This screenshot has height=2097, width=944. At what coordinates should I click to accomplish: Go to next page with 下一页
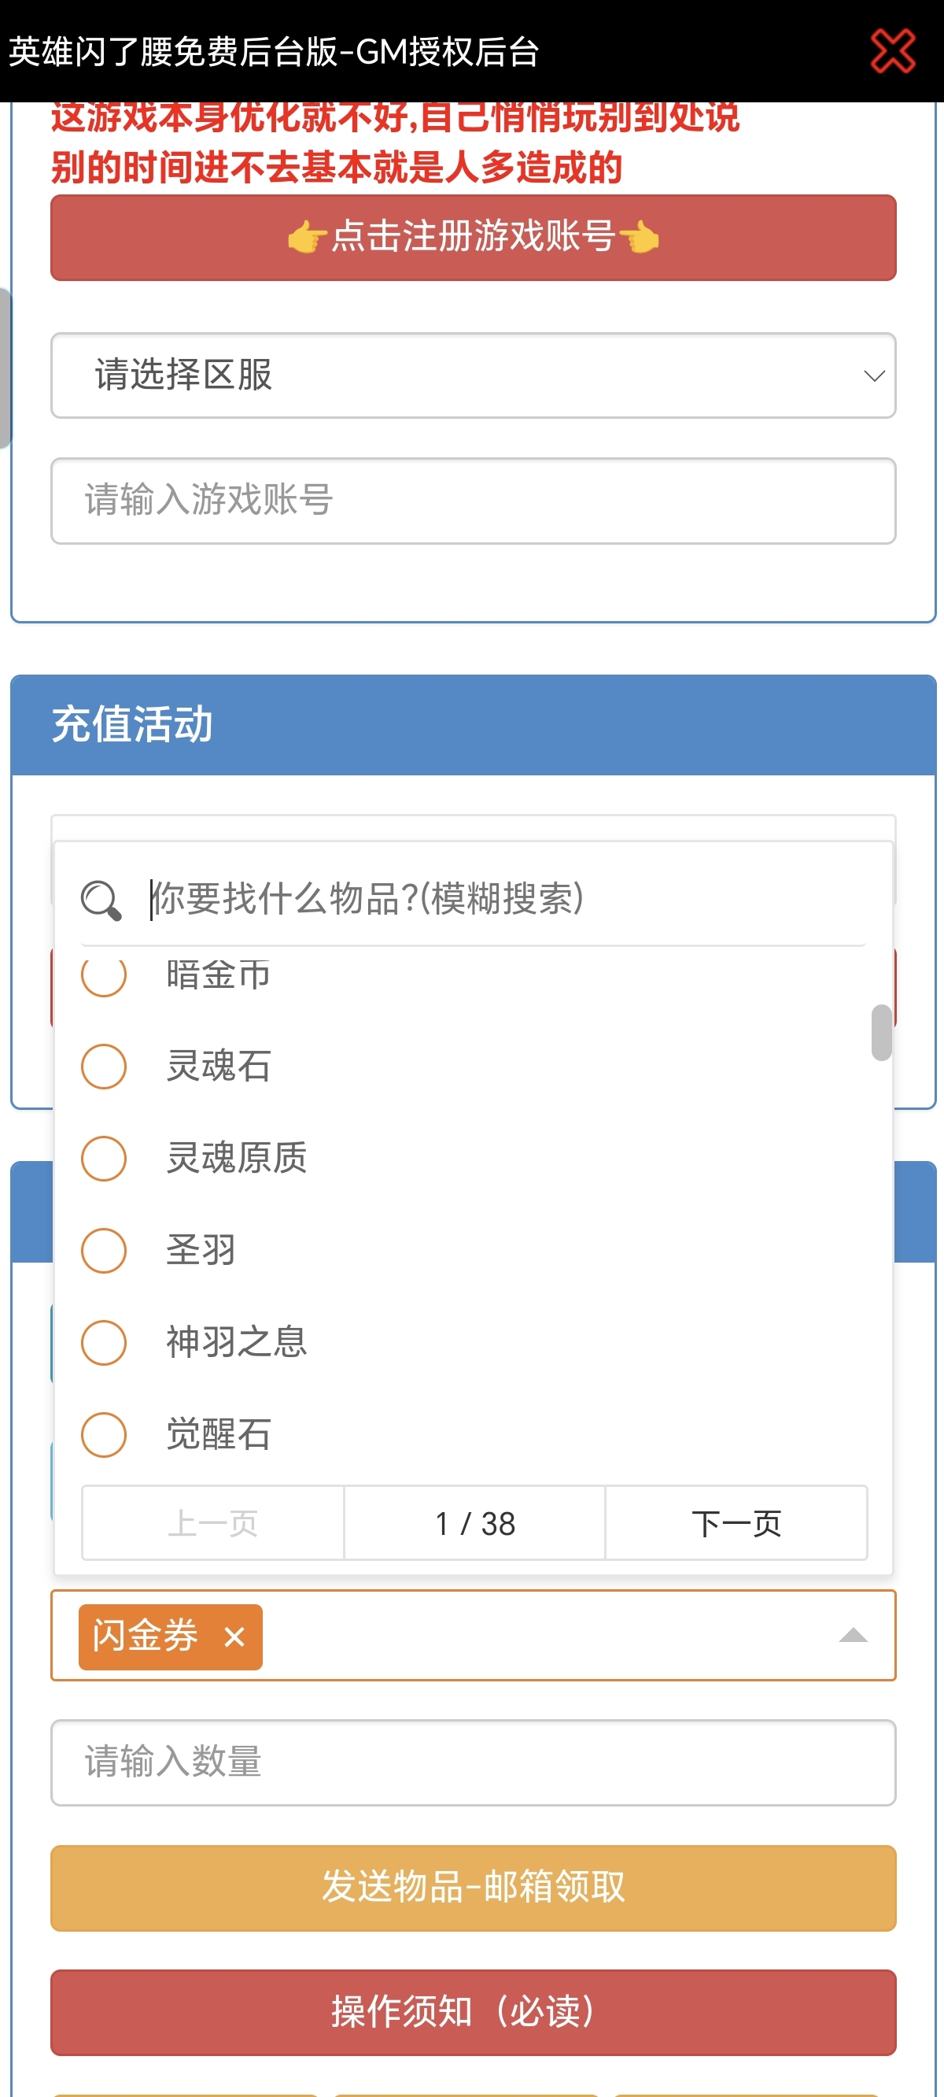(736, 1523)
